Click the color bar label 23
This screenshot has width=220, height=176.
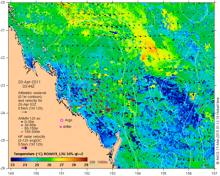coord(12,165)
